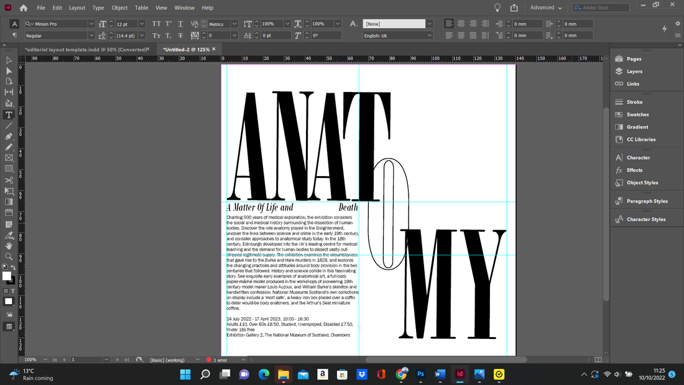Image resolution: width=684 pixels, height=385 pixels.
Task: Open the leading (14.4 pt) dropdown
Action: (142, 35)
